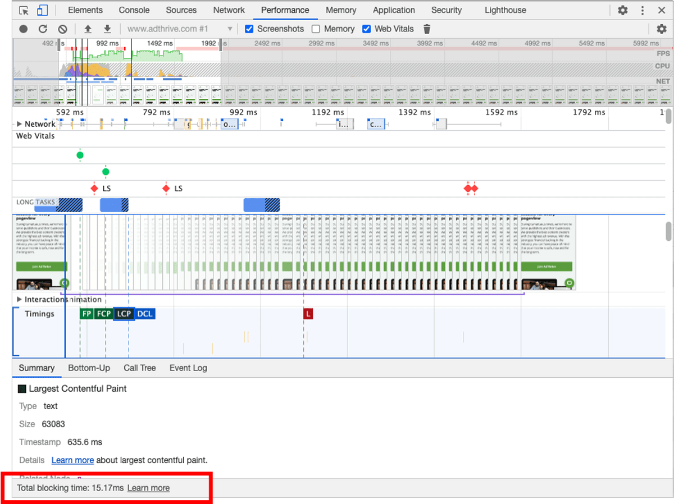
Task: Click the Largest Contentful Paint heading
Action: click(x=78, y=388)
